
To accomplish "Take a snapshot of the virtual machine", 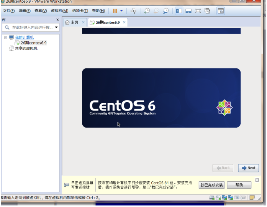I will (147, 11).
